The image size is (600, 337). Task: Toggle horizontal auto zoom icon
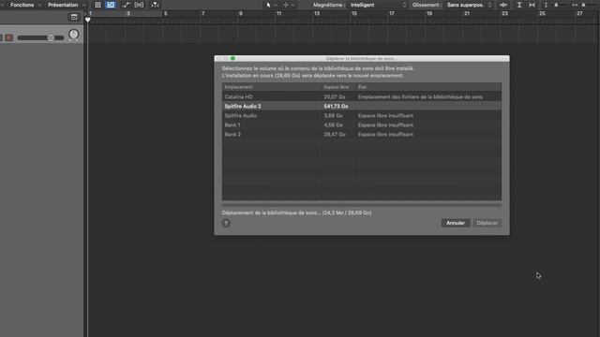pyautogui.click(x=532, y=5)
